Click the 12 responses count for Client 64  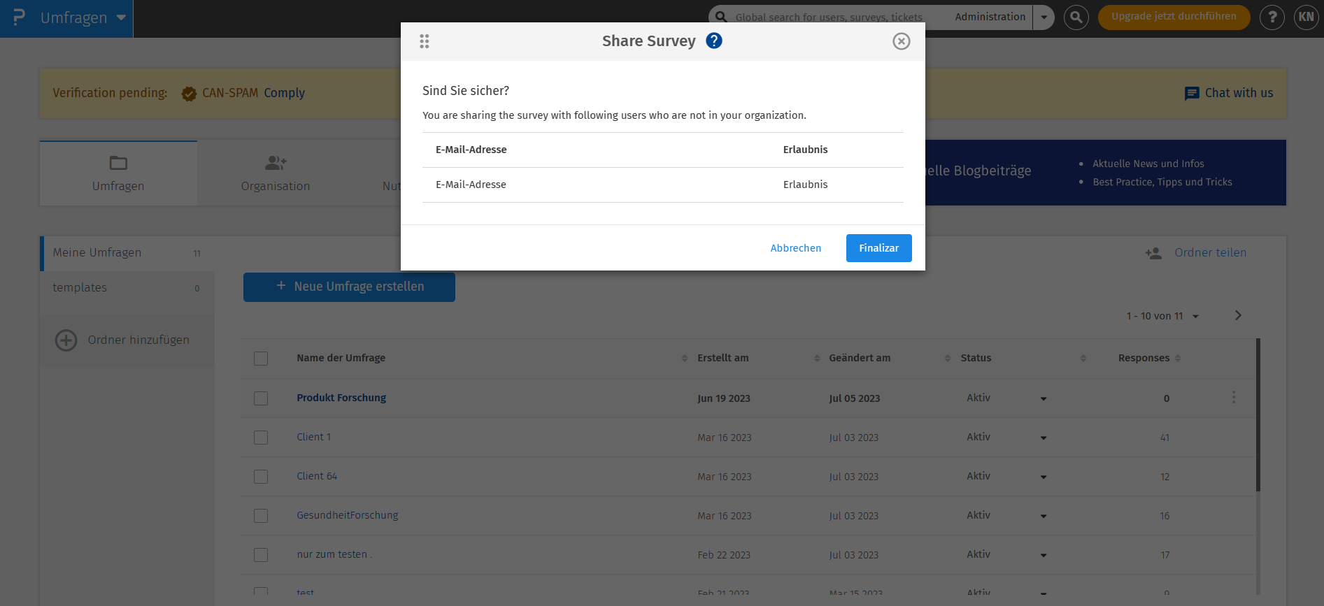pos(1165,477)
